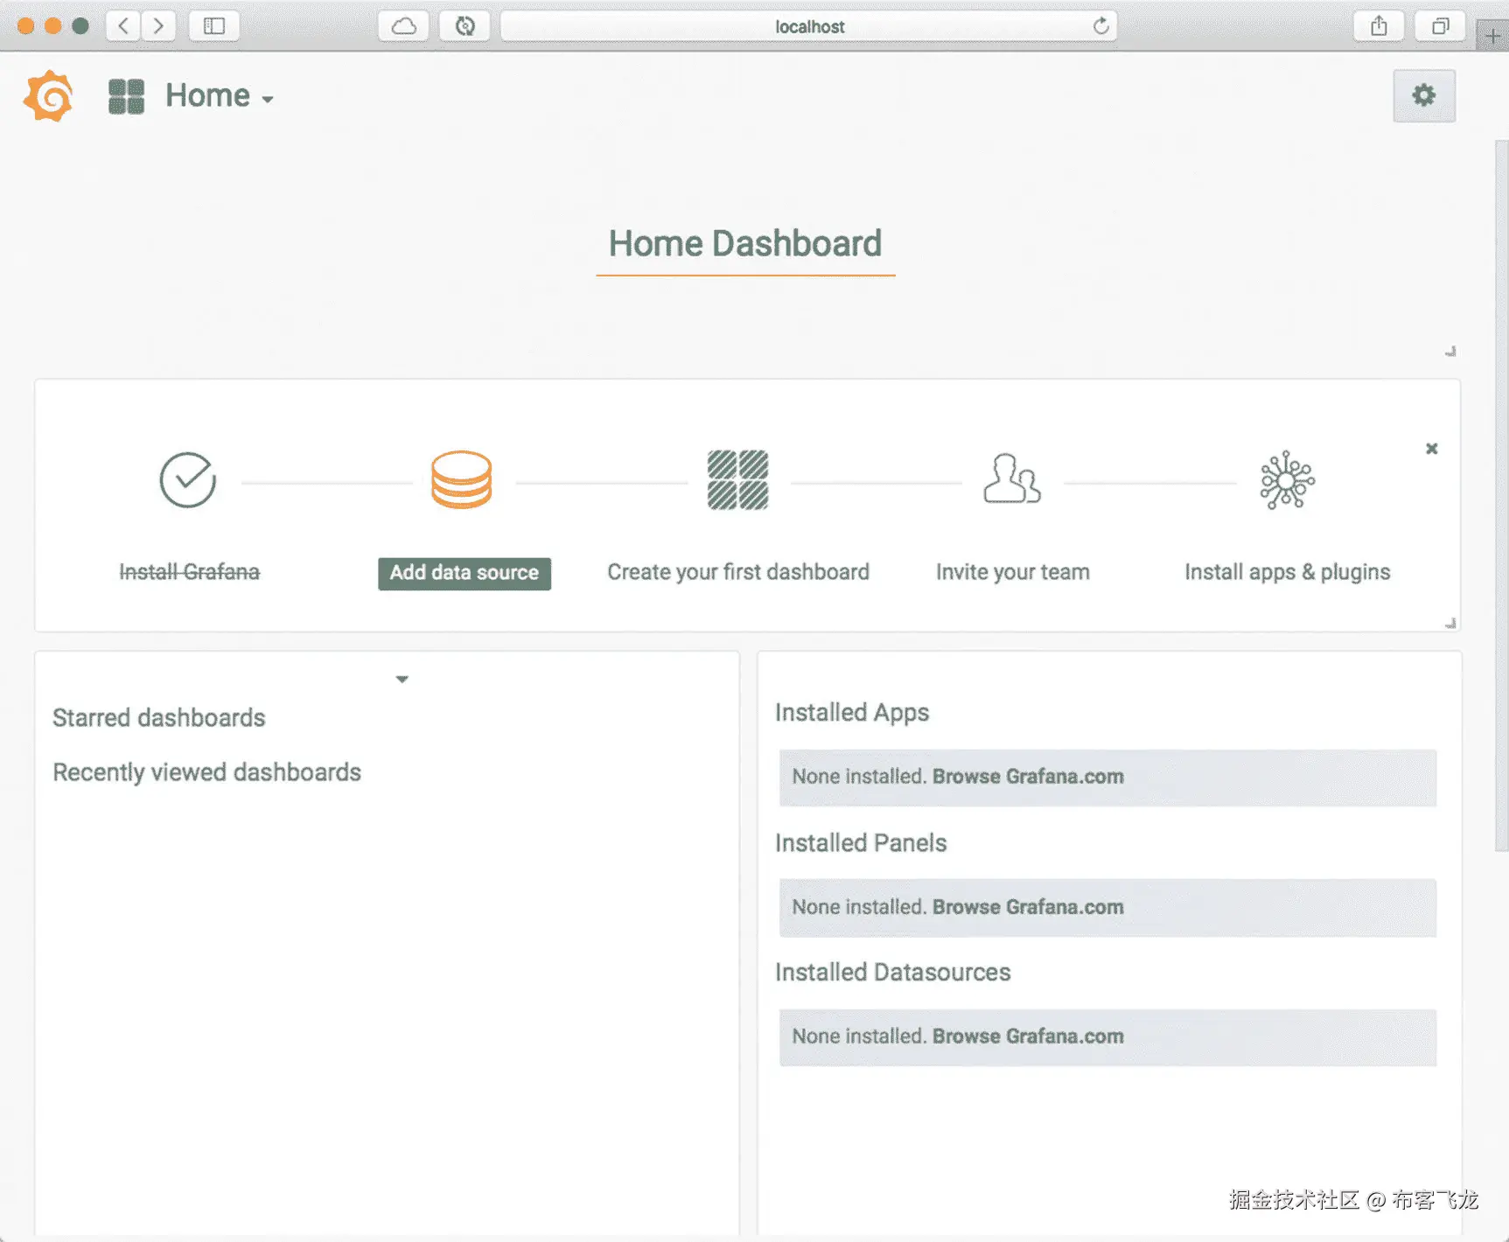Show all tabs overview
Viewport: 1509px width, 1242px height.
coord(1440,26)
